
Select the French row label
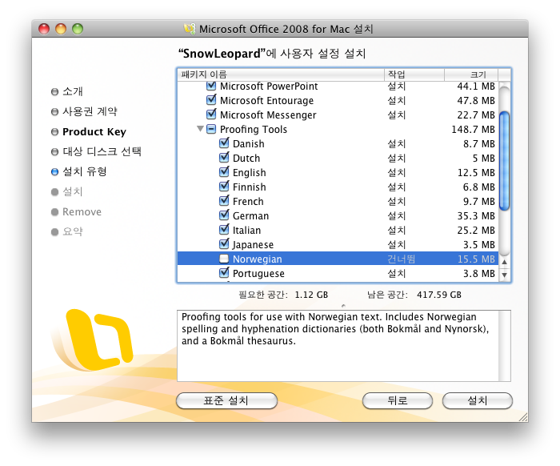click(248, 201)
